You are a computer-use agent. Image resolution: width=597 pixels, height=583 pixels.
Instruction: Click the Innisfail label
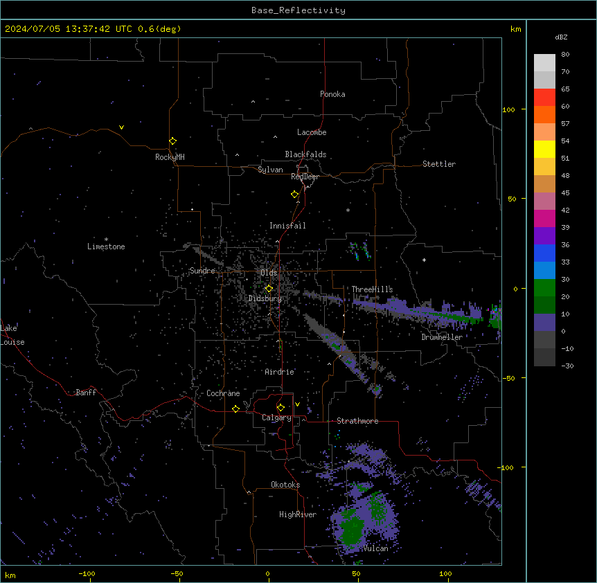[287, 226]
